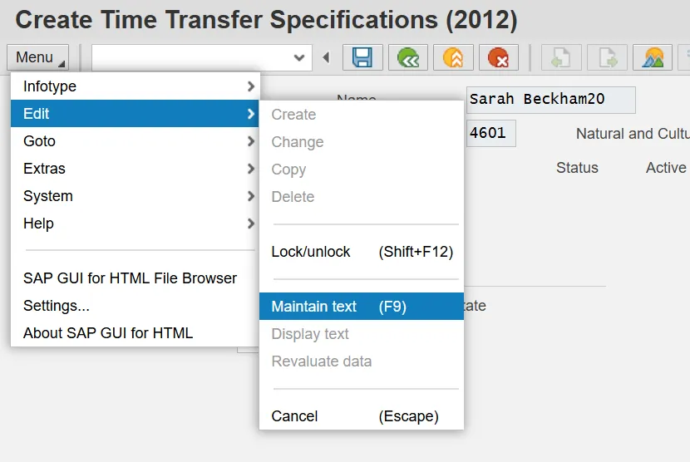The width and height of the screenshot is (690, 462).
Task: Open Settings... from the menu
Action: point(57,306)
